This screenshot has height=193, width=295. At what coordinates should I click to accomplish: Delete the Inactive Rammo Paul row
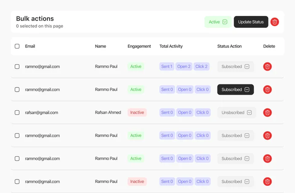pyautogui.click(x=267, y=182)
